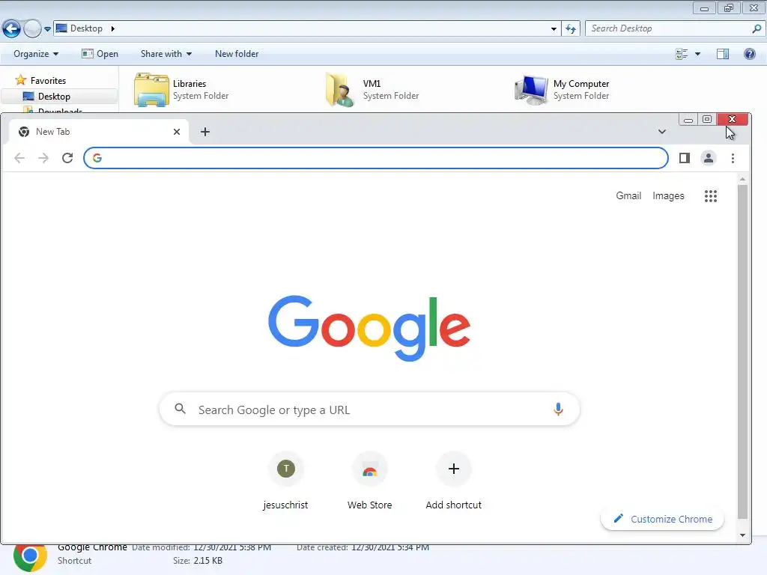Click the Customize Chrome button
The height and width of the screenshot is (575, 767).
coord(662,519)
